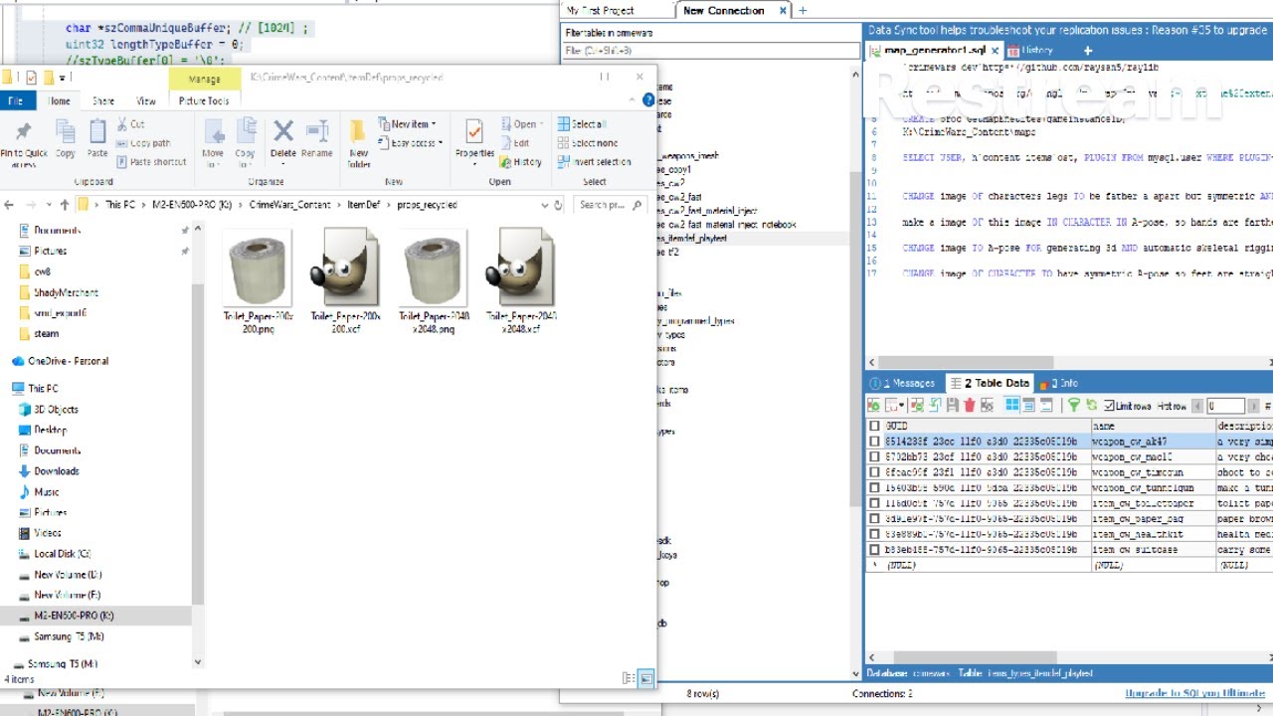Switch to the Share ribbon tab
The height and width of the screenshot is (716, 1273).
point(103,100)
